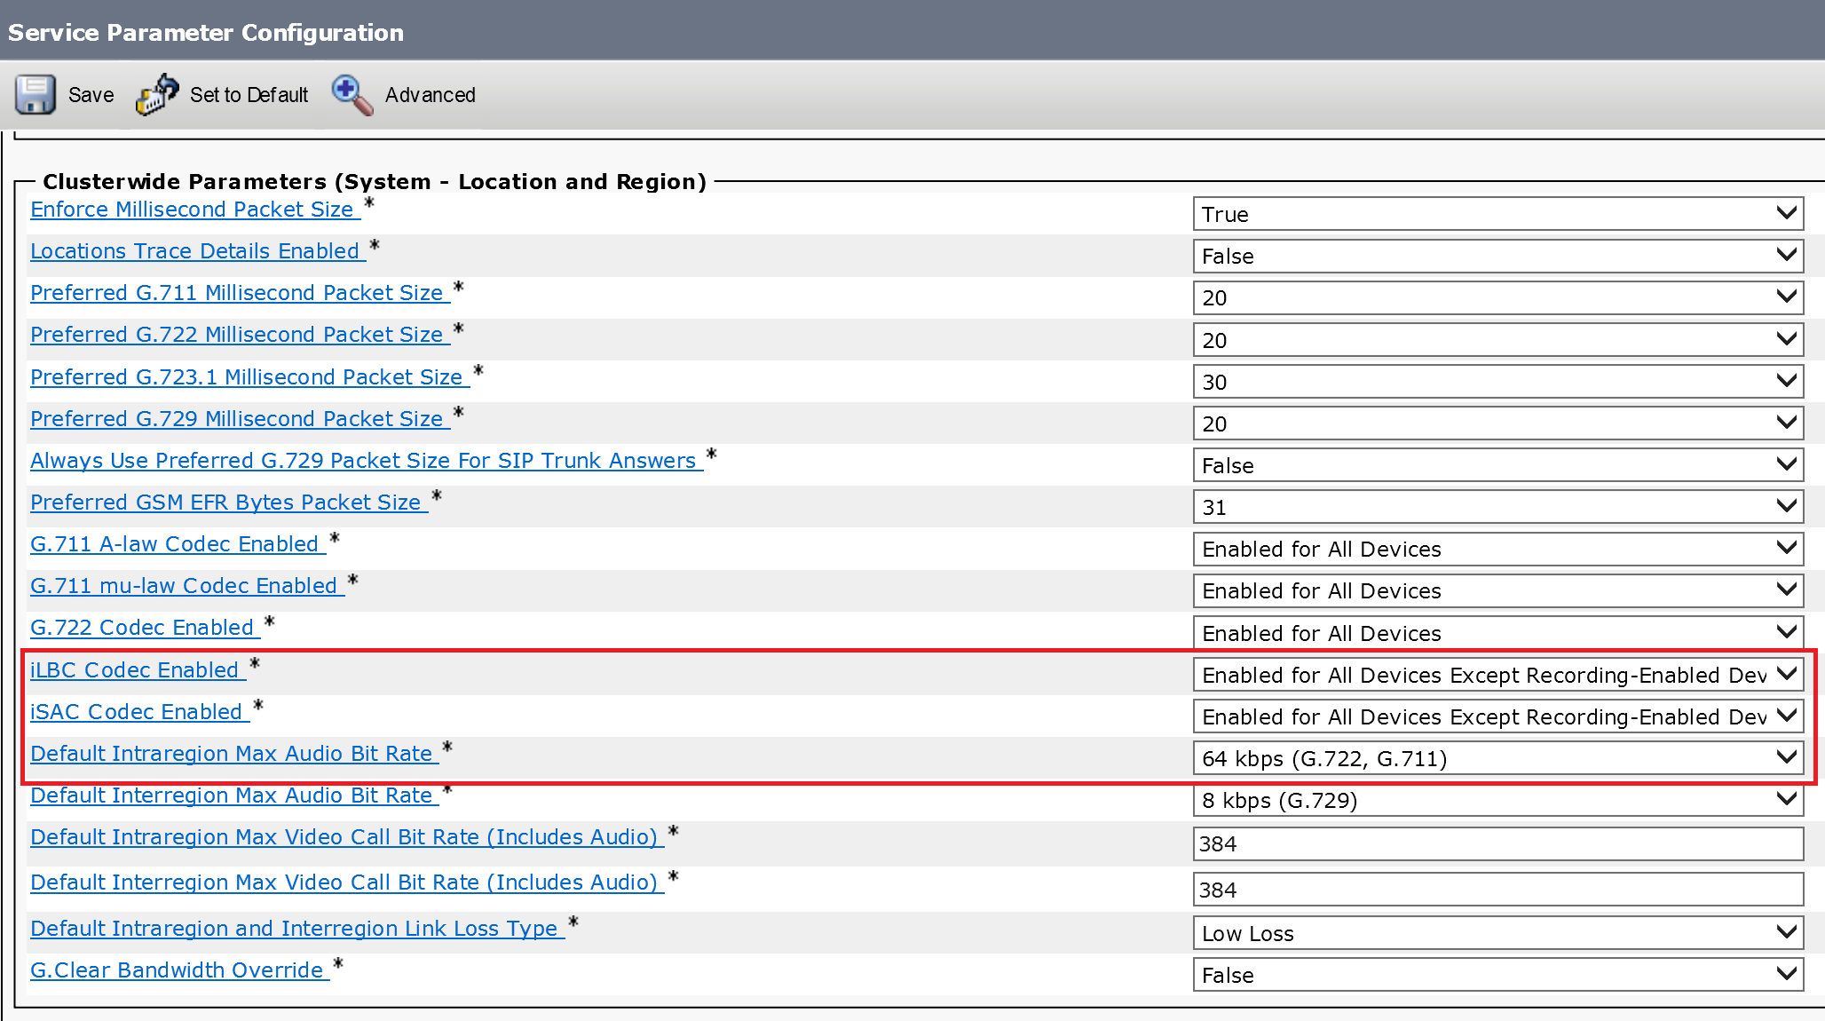Viewport: 1825px width, 1021px height.
Task: Open Default Intraregion Max Audio Bit Rate dropdown
Action: pyautogui.click(x=1497, y=758)
